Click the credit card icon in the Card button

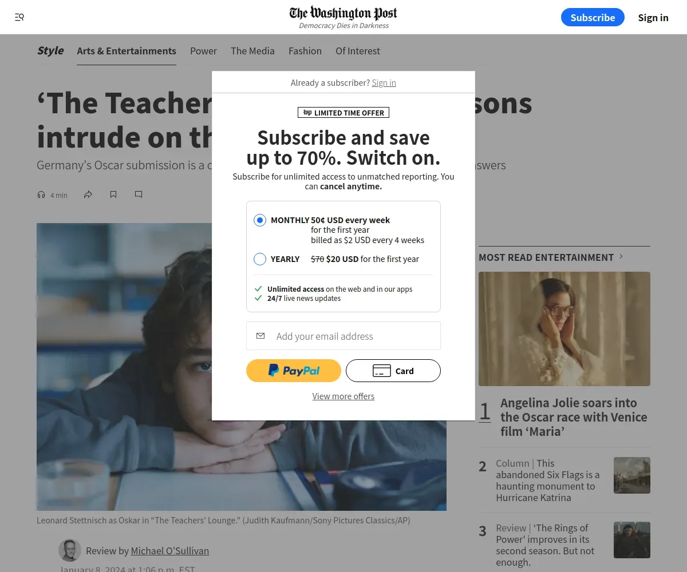[382, 371]
